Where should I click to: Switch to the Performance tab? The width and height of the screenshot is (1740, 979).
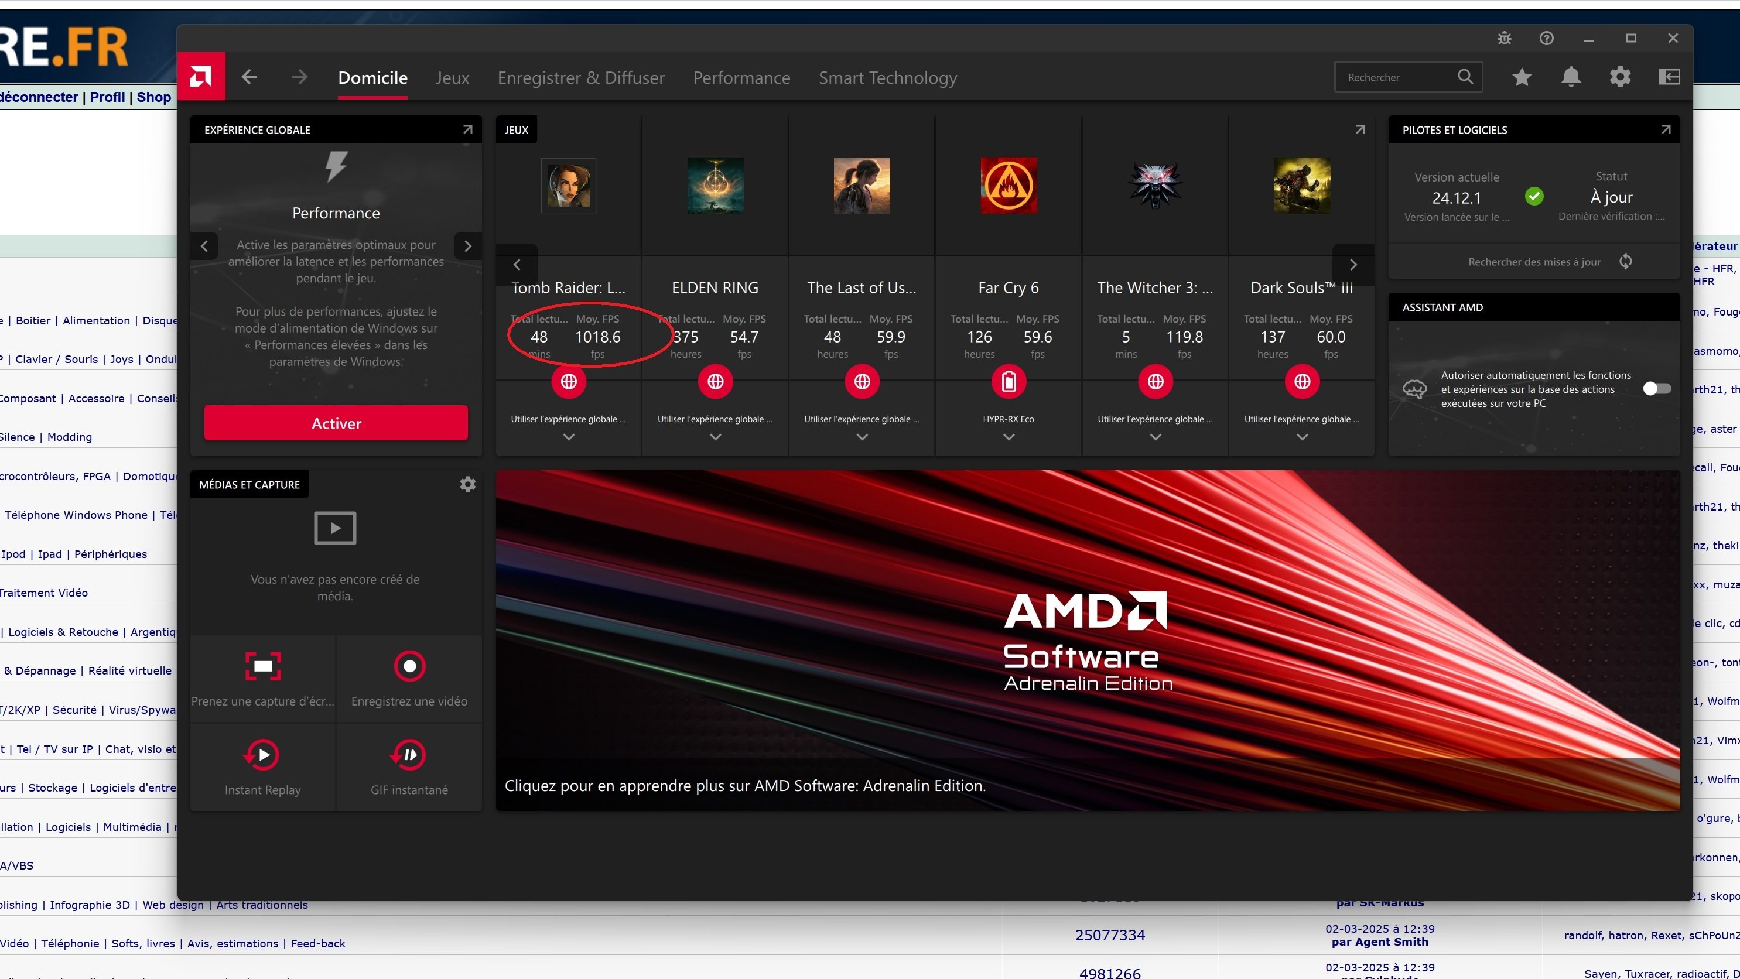click(x=741, y=78)
